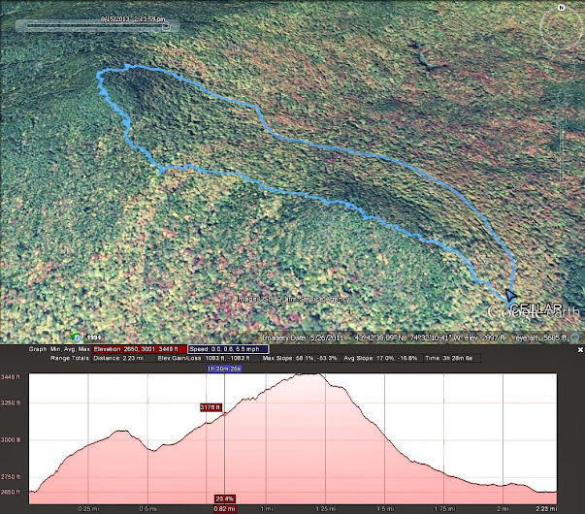Click the Distance: 2.23 mi total
This screenshot has width=585, height=514.
click(118, 358)
